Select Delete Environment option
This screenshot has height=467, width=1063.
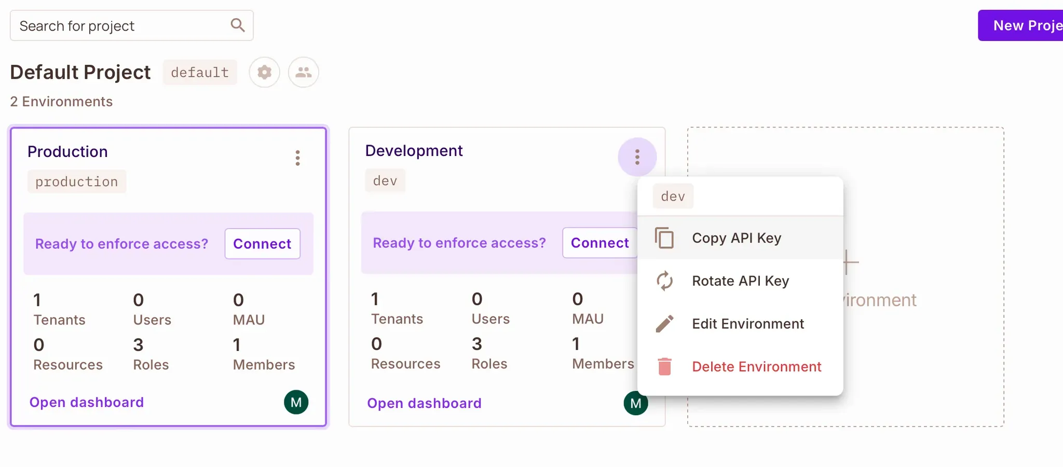pos(756,366)
